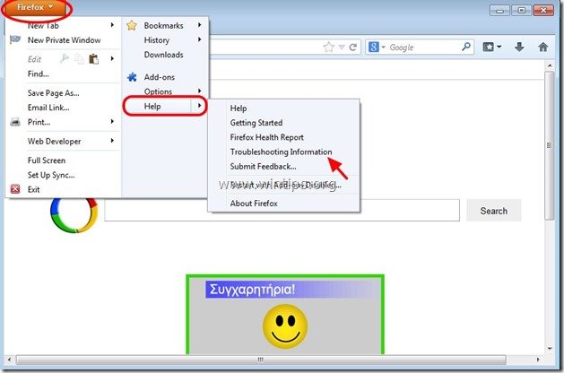
Task: Click the New Private Window mask icon
Action: click(x=14, y=39)
